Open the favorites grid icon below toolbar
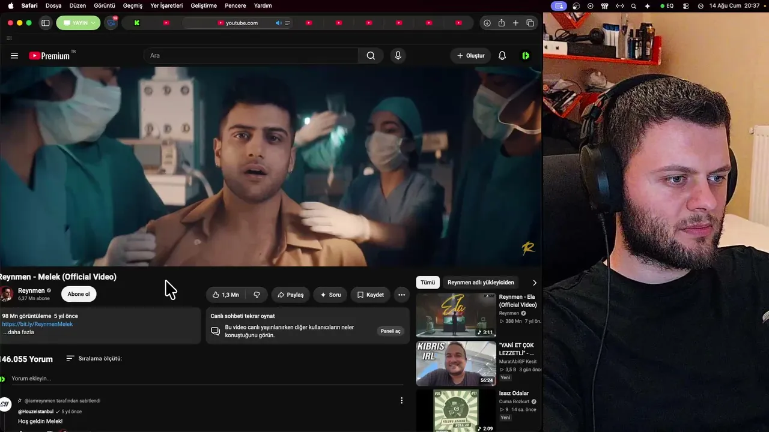Viewport: 769px width, 432px height. click(x=9, y=38)
